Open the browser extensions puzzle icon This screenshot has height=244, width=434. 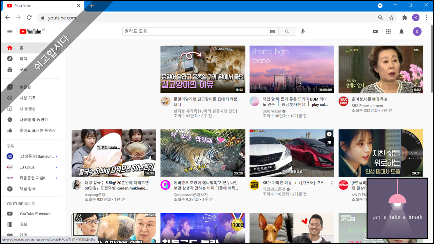click(x=405, y=18)
